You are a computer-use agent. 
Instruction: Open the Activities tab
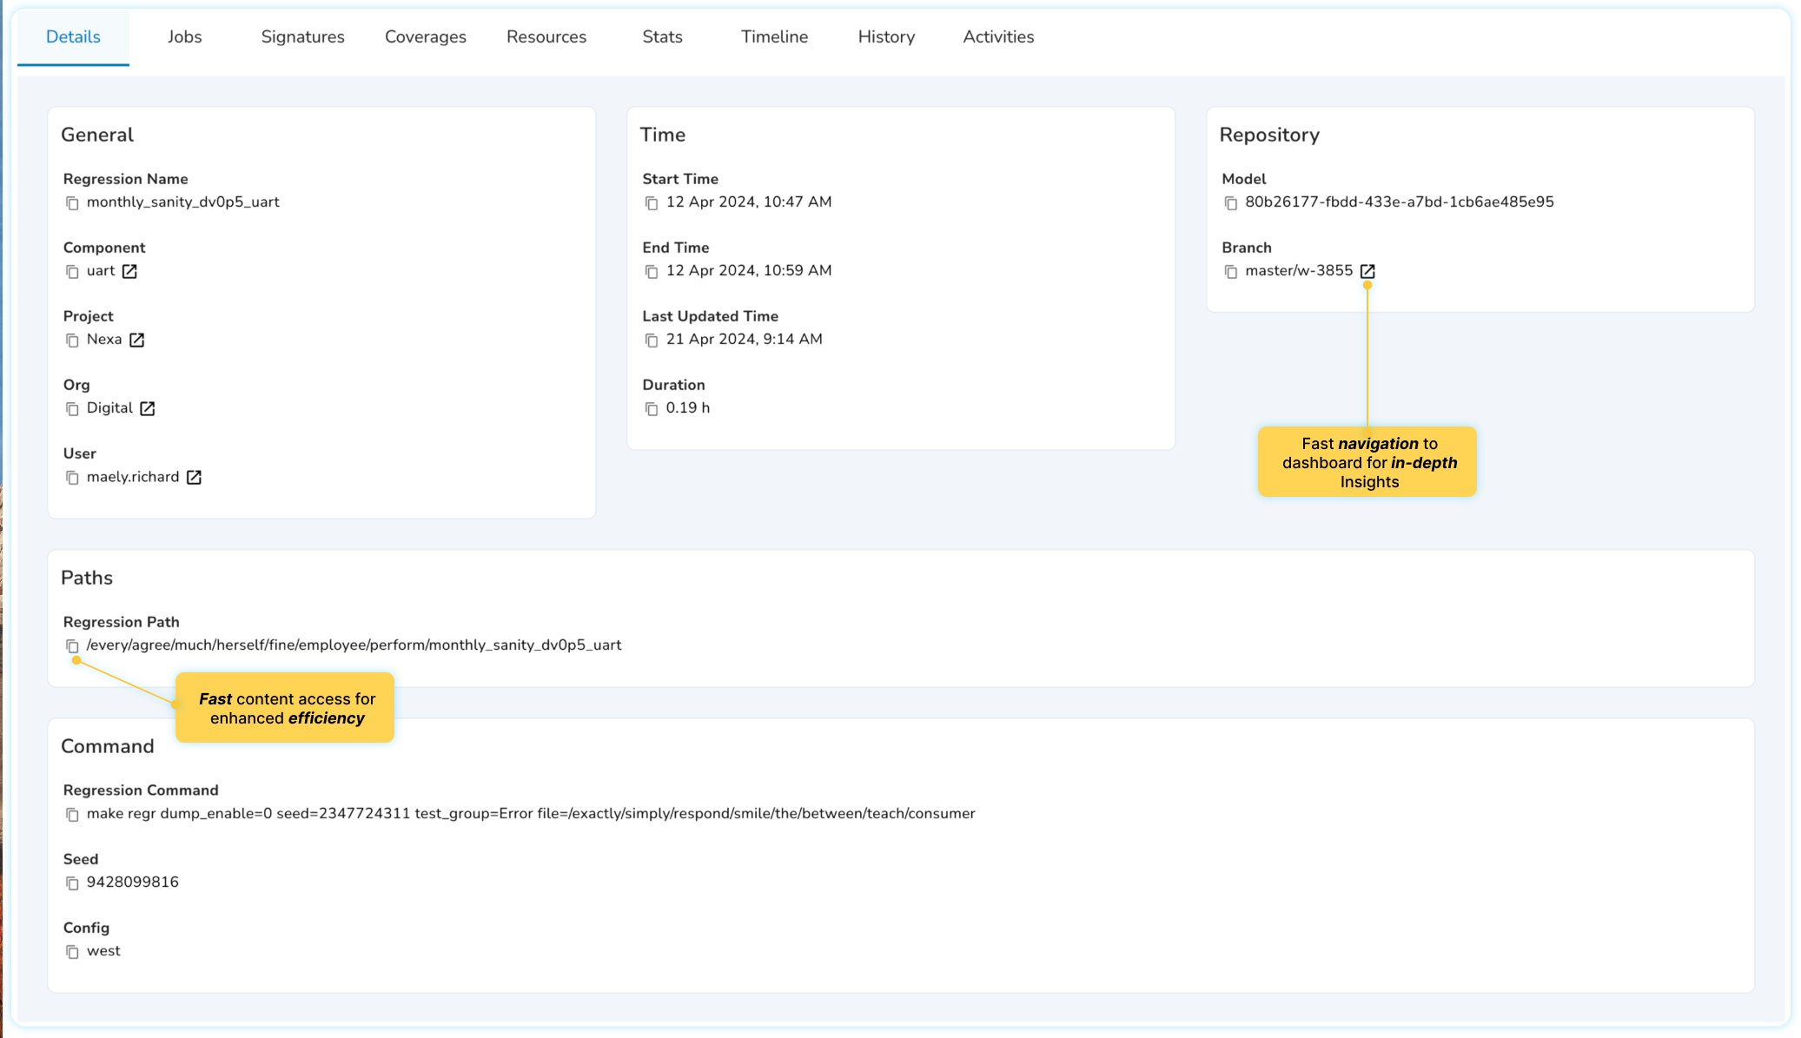coord(997,36)
